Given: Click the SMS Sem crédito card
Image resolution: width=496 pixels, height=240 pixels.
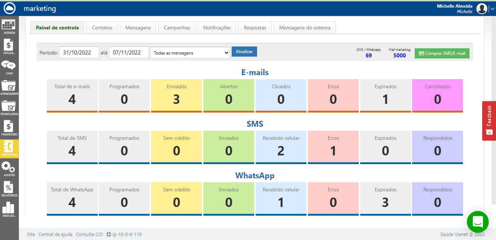Looking at the screenshot, I should coord(176,147).
